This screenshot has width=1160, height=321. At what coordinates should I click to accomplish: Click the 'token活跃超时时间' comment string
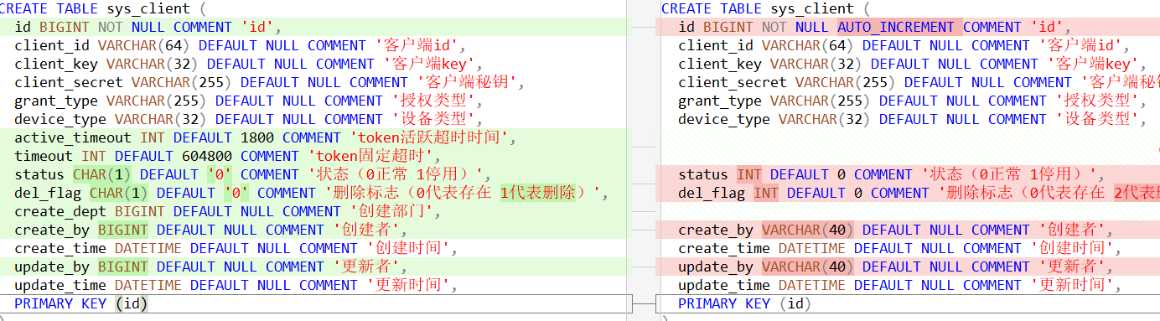[x=429, y=137]
